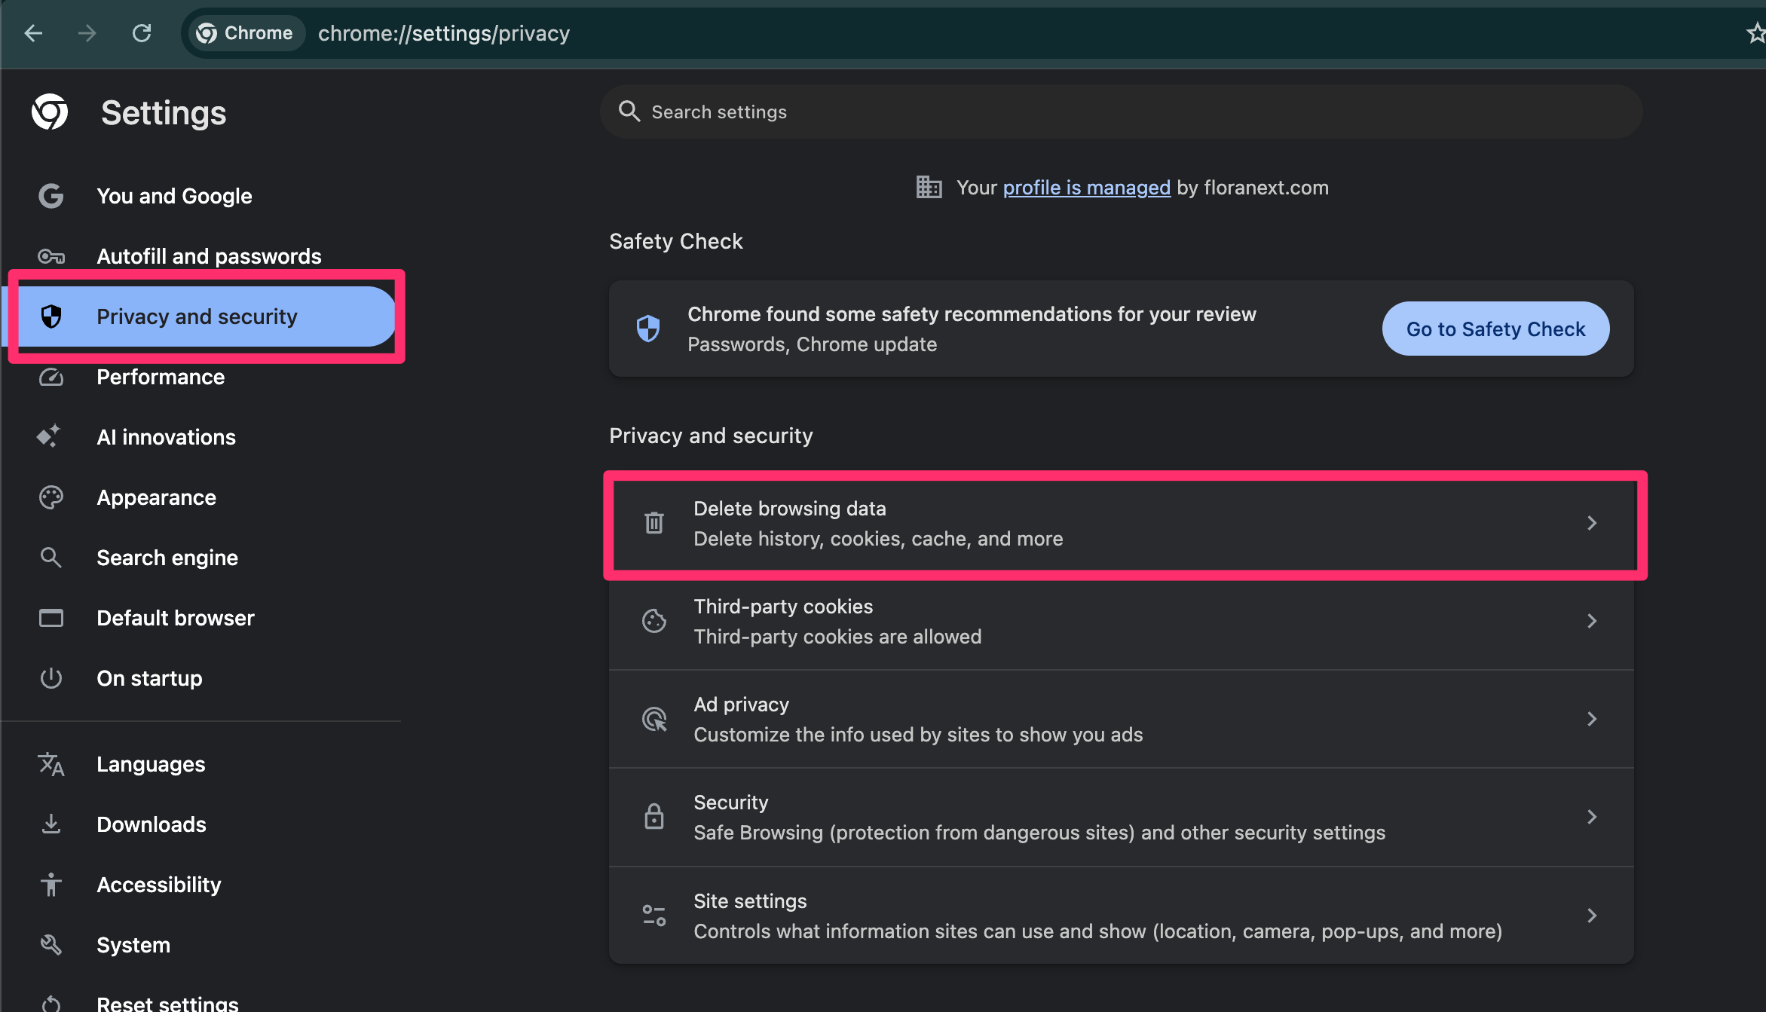Click the Languages translate icon
Viewport: 1766px width, 1012px height.
(51, 764)
